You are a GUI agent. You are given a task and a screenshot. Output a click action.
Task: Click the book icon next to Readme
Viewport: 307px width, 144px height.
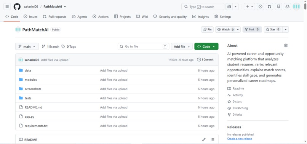click(229, 88)
